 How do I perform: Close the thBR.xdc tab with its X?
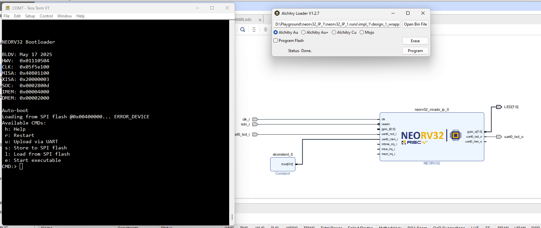pos(260,20)
